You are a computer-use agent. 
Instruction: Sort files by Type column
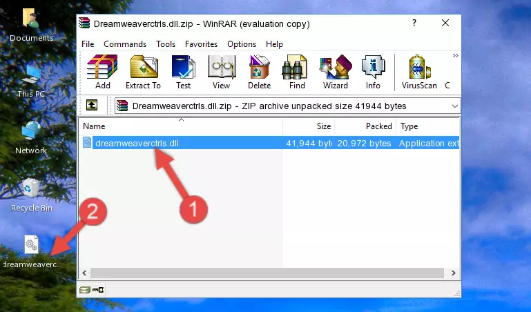pyautogui.click(x=427, y=126)
